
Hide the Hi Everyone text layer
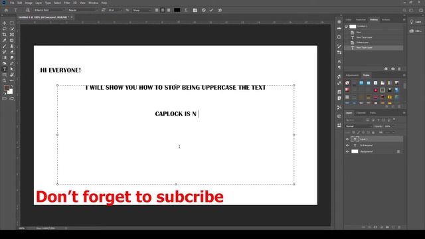[347, 145]
